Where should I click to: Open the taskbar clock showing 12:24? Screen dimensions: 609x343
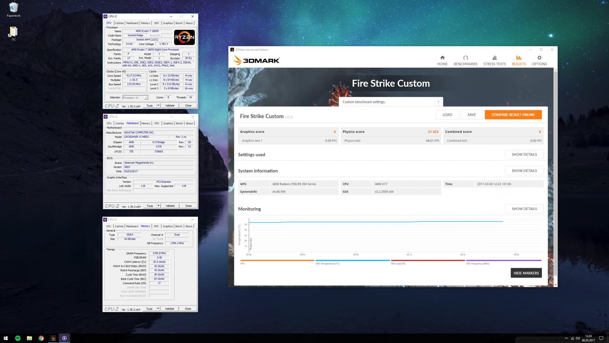point(588,338)
